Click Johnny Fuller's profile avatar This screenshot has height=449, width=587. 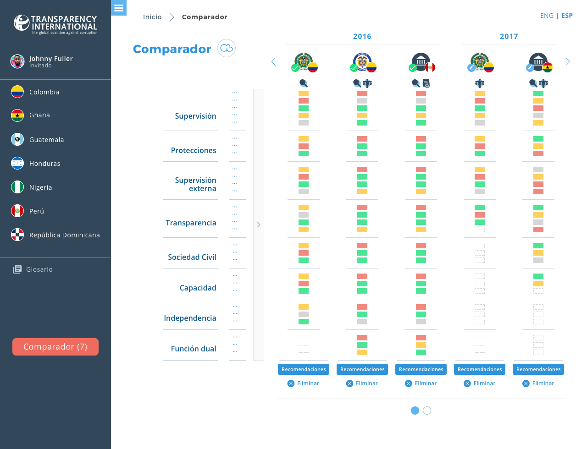pyautogui.click(x=17, y=61)
